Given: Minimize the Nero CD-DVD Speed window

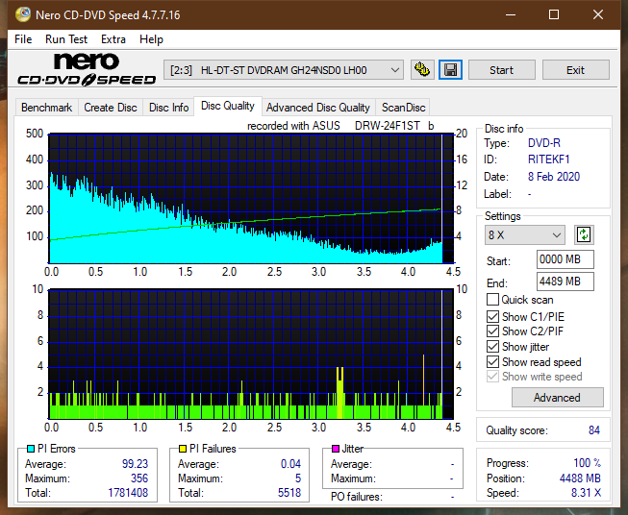Looking at the screenshot, I should pos(511,14).
